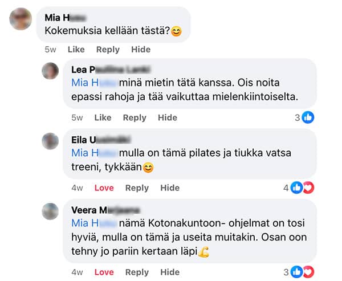Viewport: 342px width, 281px height.
Task: Reply to Eila's pilates comment
Action: [137, 188]
